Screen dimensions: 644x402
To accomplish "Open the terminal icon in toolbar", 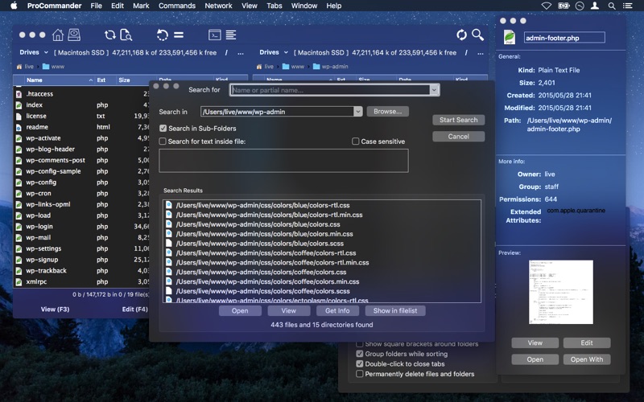I will pyautogui.click(x=215, y=35).
